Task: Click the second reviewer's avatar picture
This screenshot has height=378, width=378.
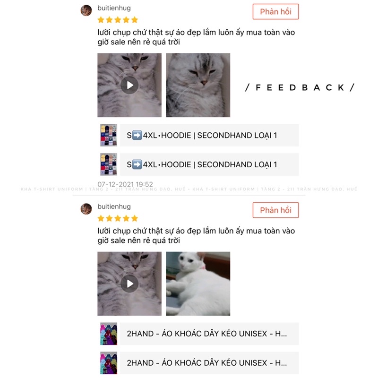Action: (86, 209)
